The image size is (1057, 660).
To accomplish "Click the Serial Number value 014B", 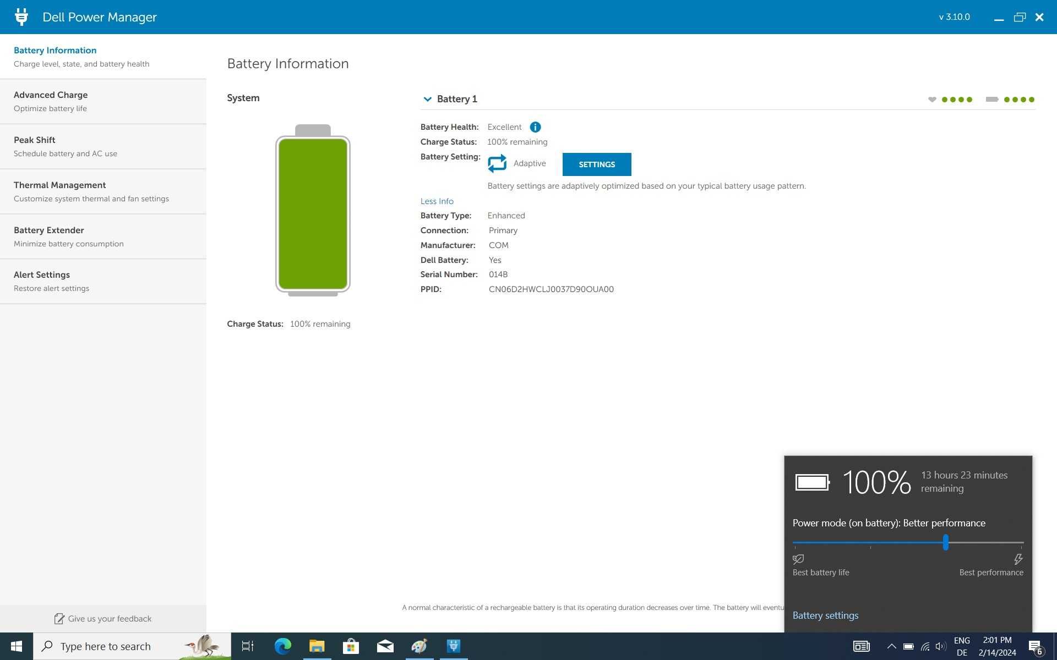I will click(x=498, y=274).
